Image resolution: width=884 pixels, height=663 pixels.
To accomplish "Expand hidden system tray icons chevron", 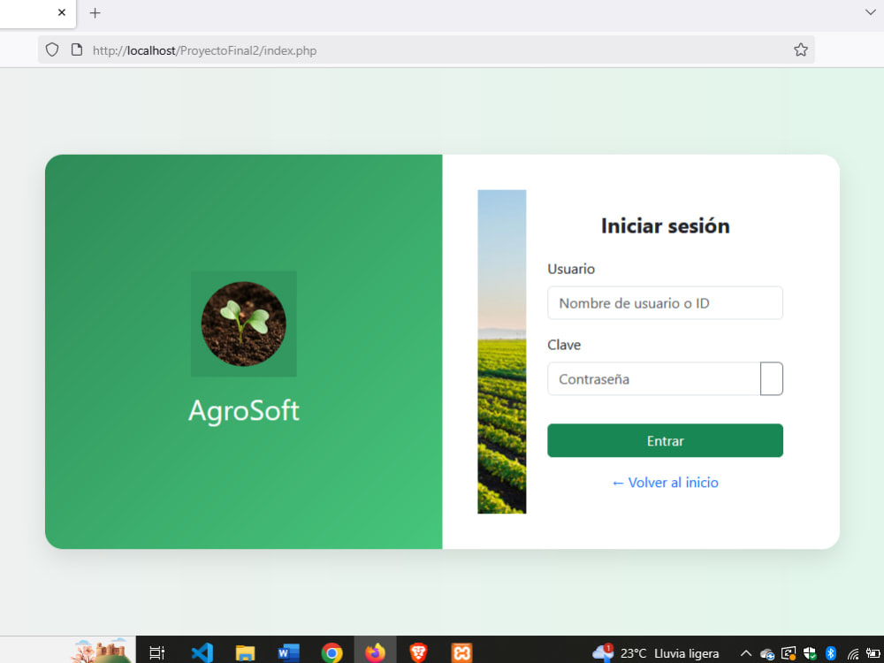I will (x=745, y=653).
